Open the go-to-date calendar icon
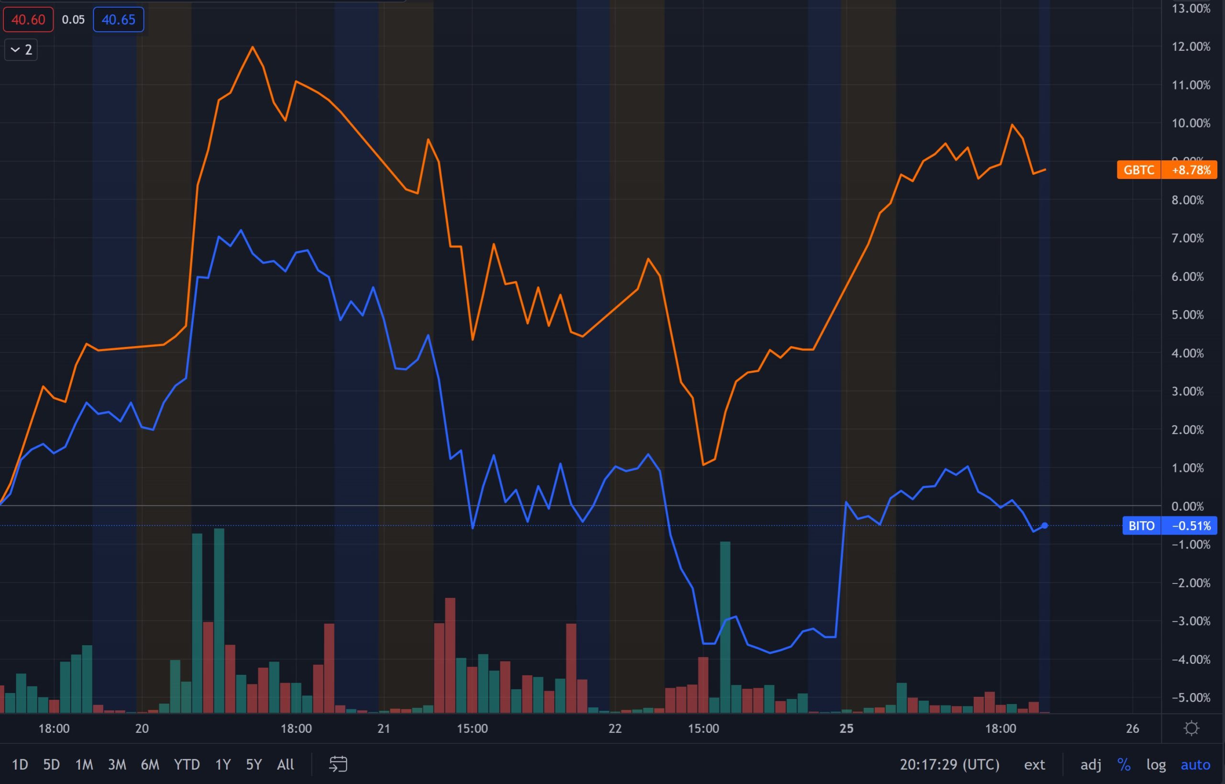 [x=338, y=764]
